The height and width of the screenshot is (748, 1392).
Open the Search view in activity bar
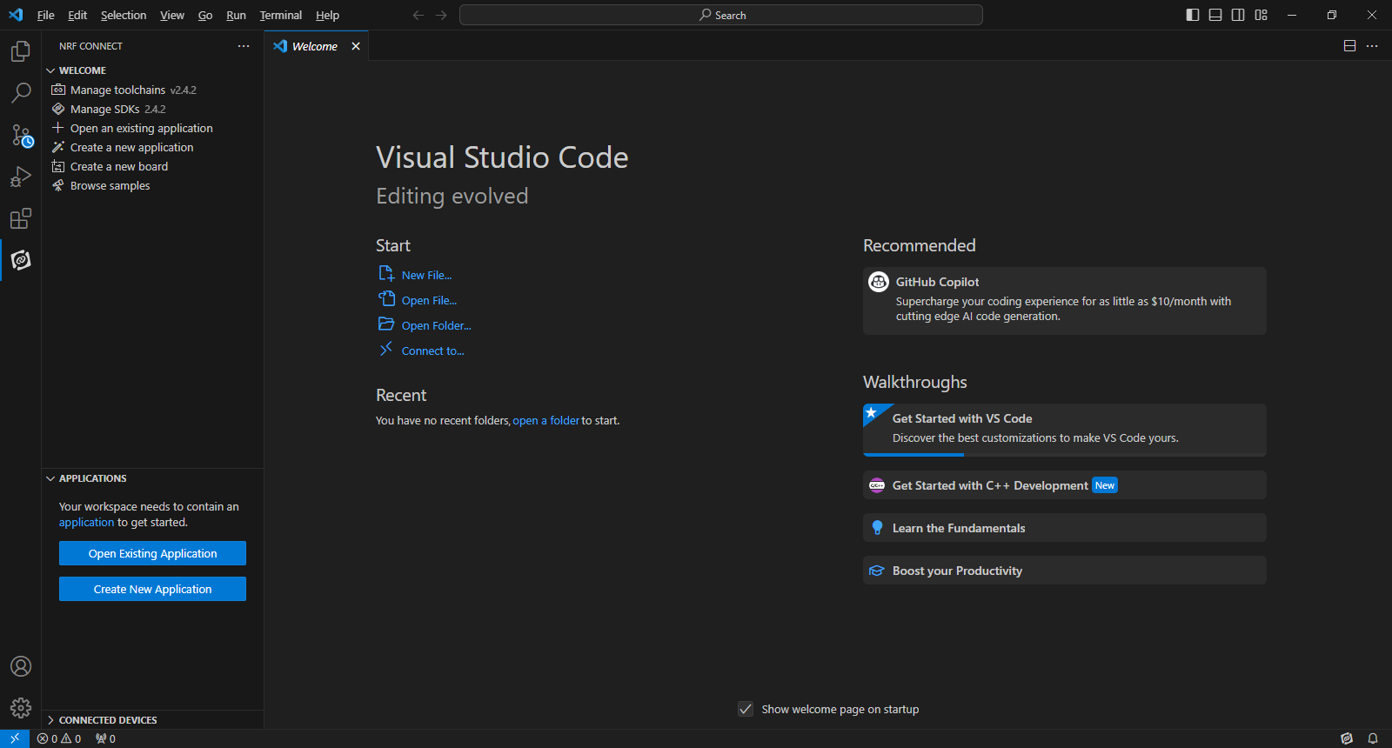(20, 93)
